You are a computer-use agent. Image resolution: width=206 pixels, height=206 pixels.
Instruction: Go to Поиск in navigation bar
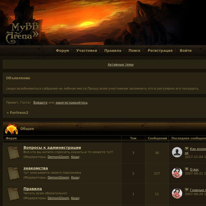coord(134,51)
